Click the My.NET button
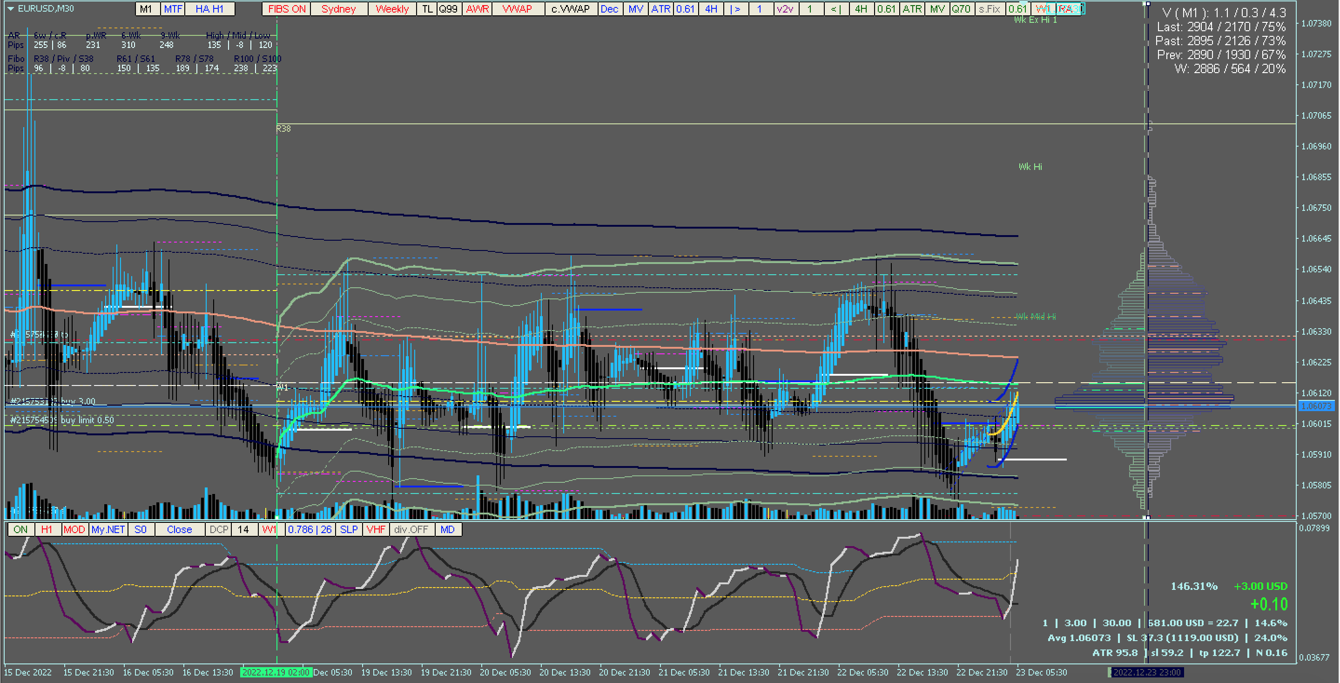The width and height of the screenshot is (1340, 683). [108, 529]
